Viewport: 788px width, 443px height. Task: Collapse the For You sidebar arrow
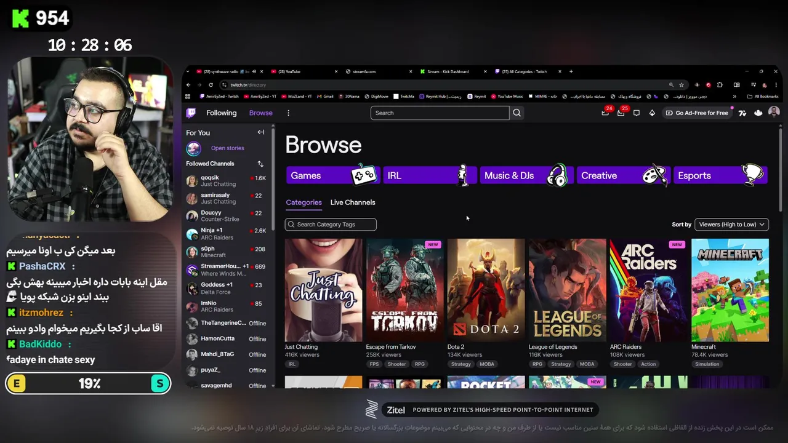click(261, 132)
